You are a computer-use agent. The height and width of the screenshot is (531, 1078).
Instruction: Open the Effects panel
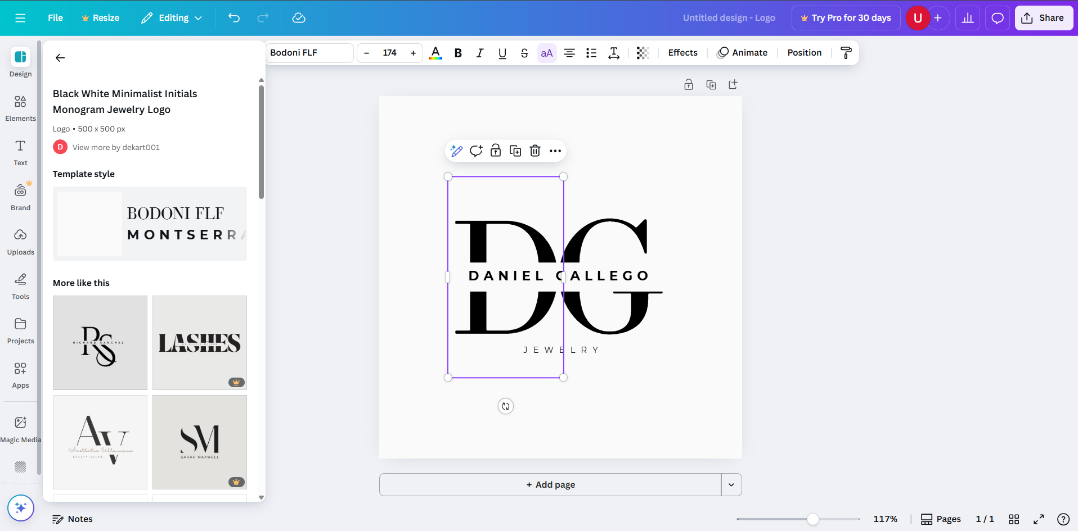tap(682, 52)
